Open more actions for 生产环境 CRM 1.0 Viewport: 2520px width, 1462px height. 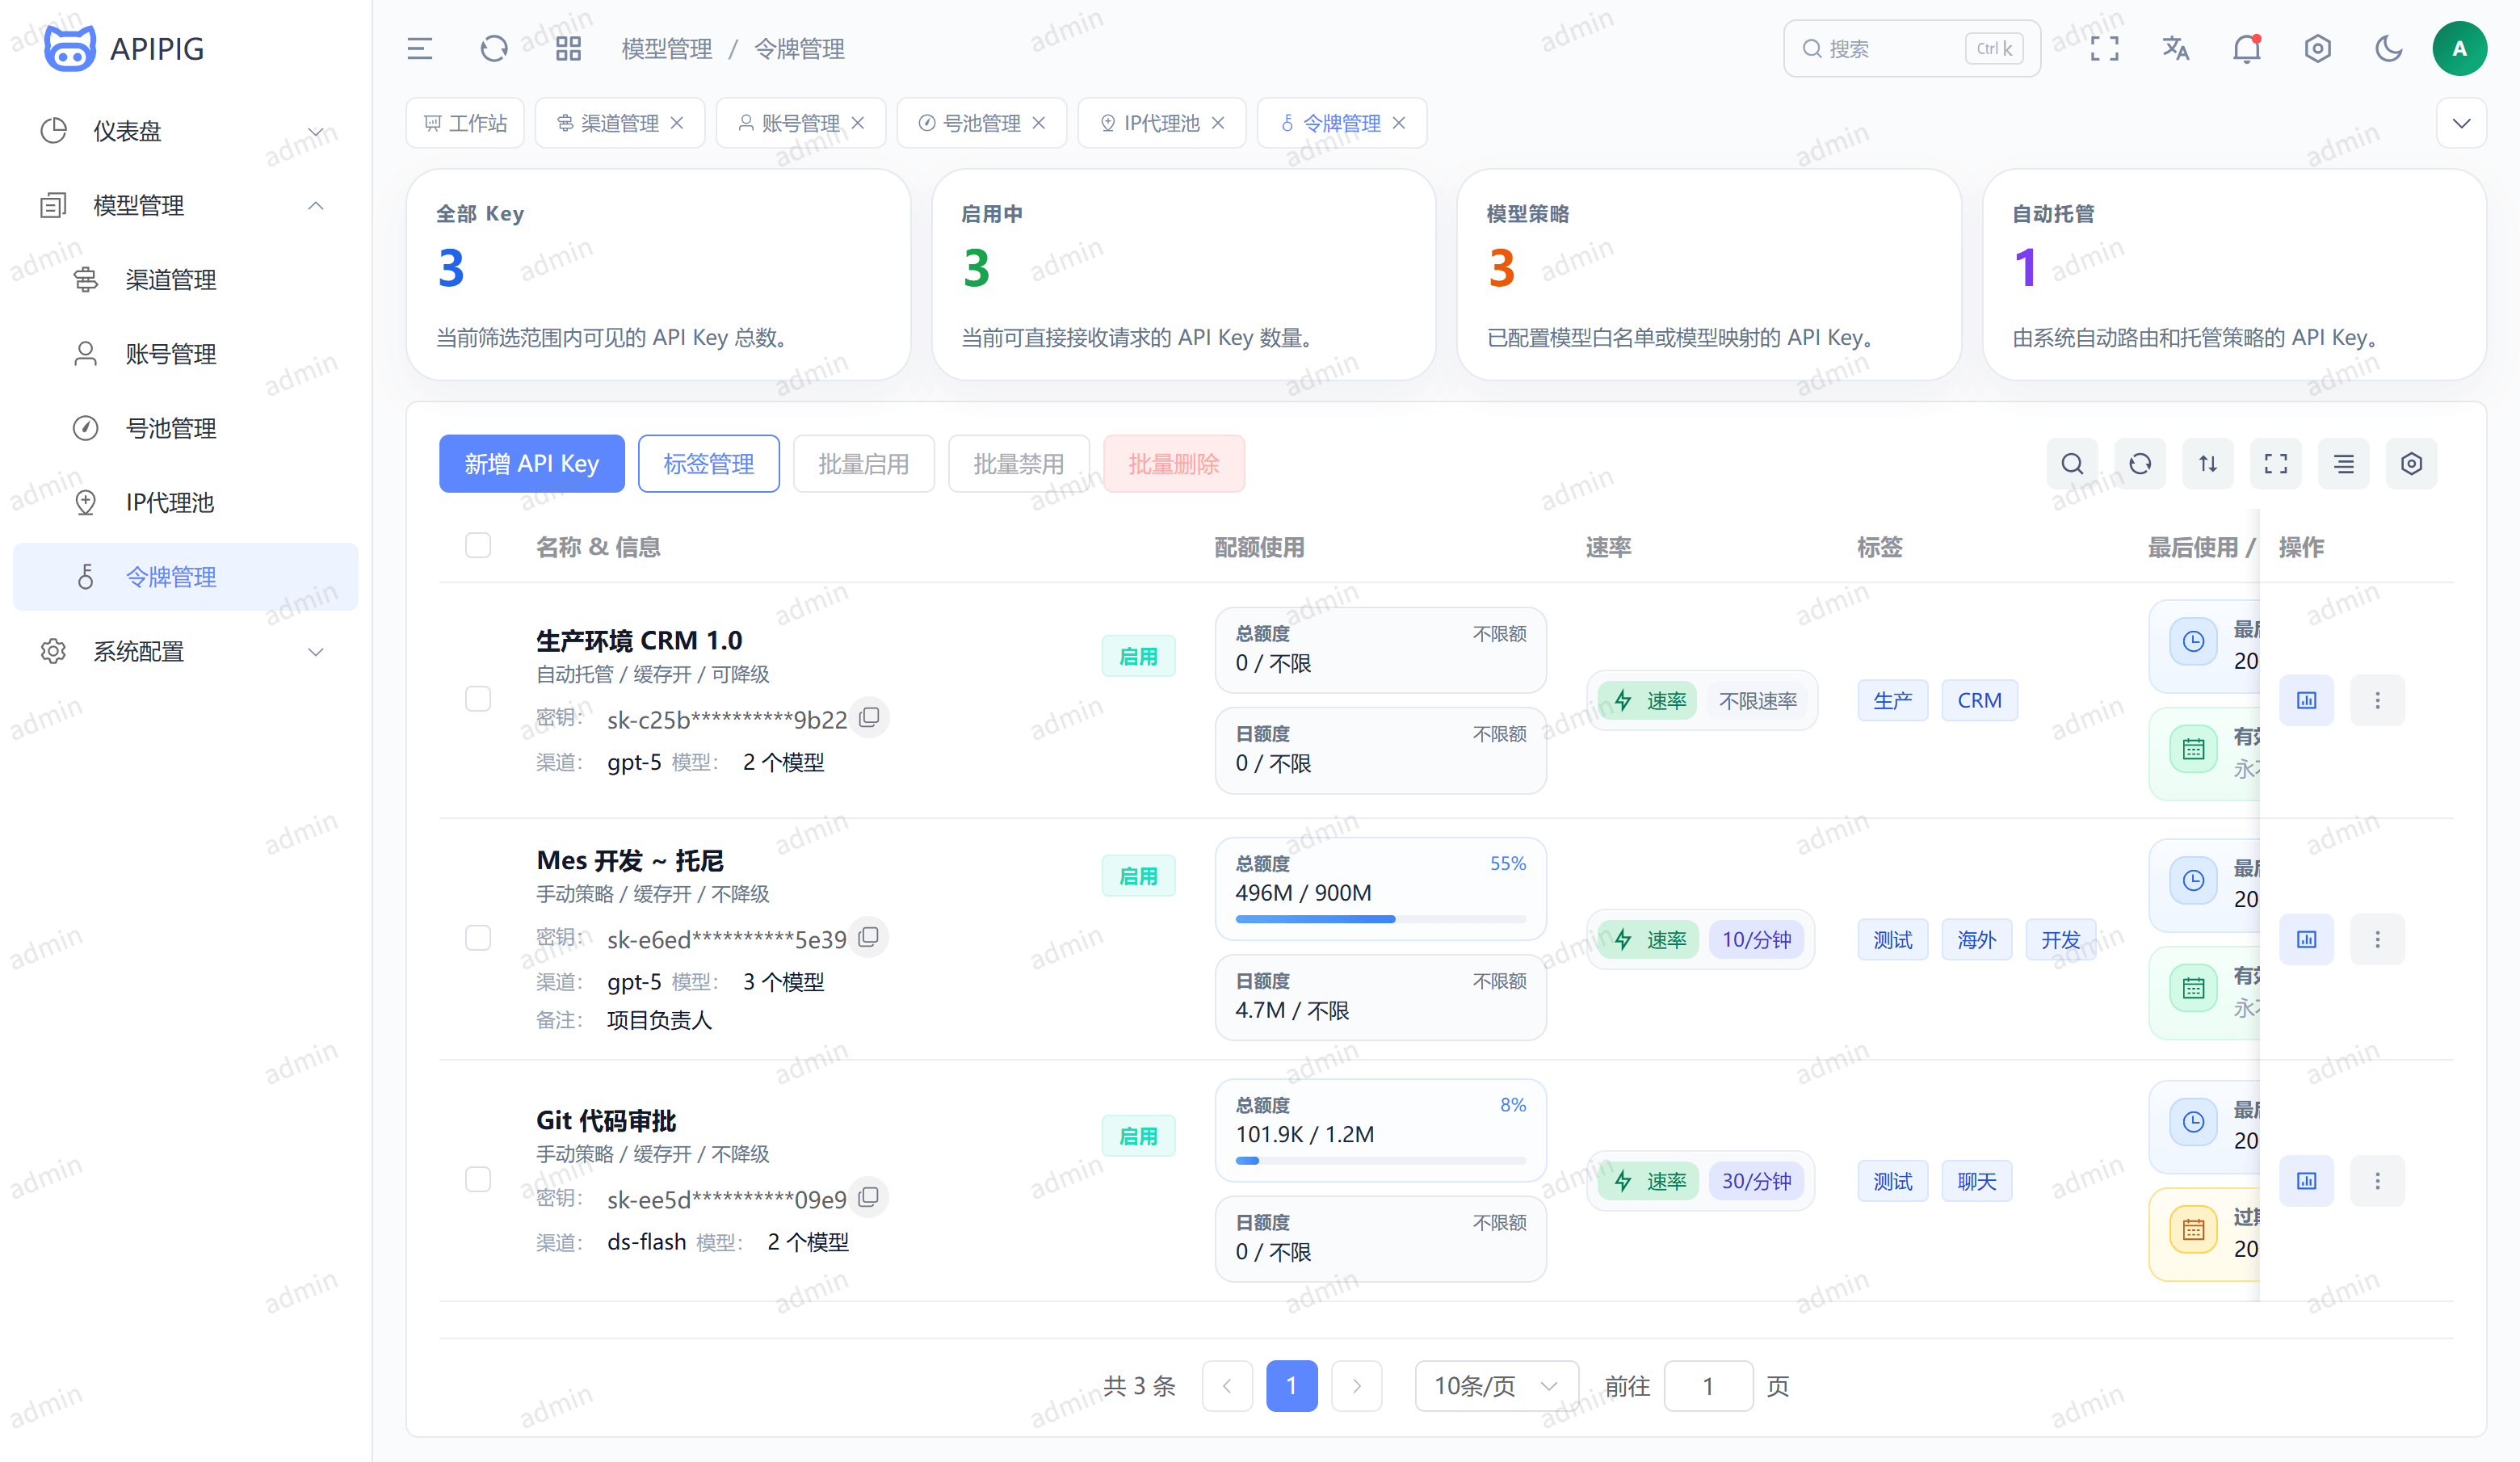tap(2378, 700)
